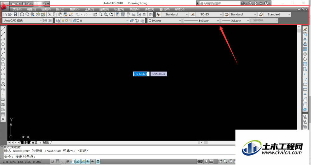The width and height of the screenshot is (311, 165).
Task: Toggle Snap Mode in status bar
Action: click(52, 162)
